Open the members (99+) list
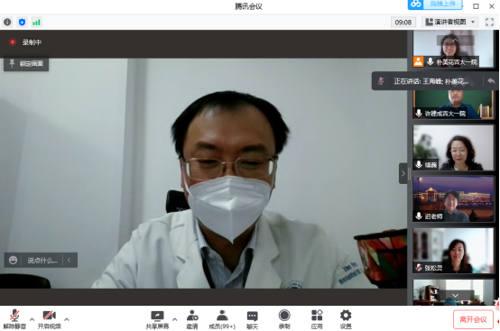500x331 pixels. click(x=222, y=319)
